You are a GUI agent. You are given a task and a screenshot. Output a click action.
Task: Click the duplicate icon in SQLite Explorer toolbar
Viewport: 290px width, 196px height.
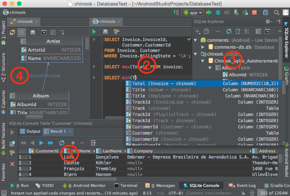(206, 32)
